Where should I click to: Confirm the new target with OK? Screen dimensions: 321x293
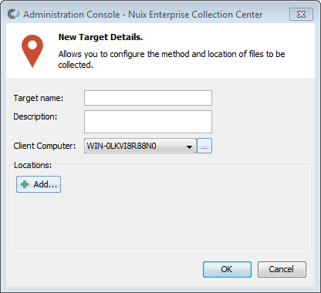(x=227, y=269)
